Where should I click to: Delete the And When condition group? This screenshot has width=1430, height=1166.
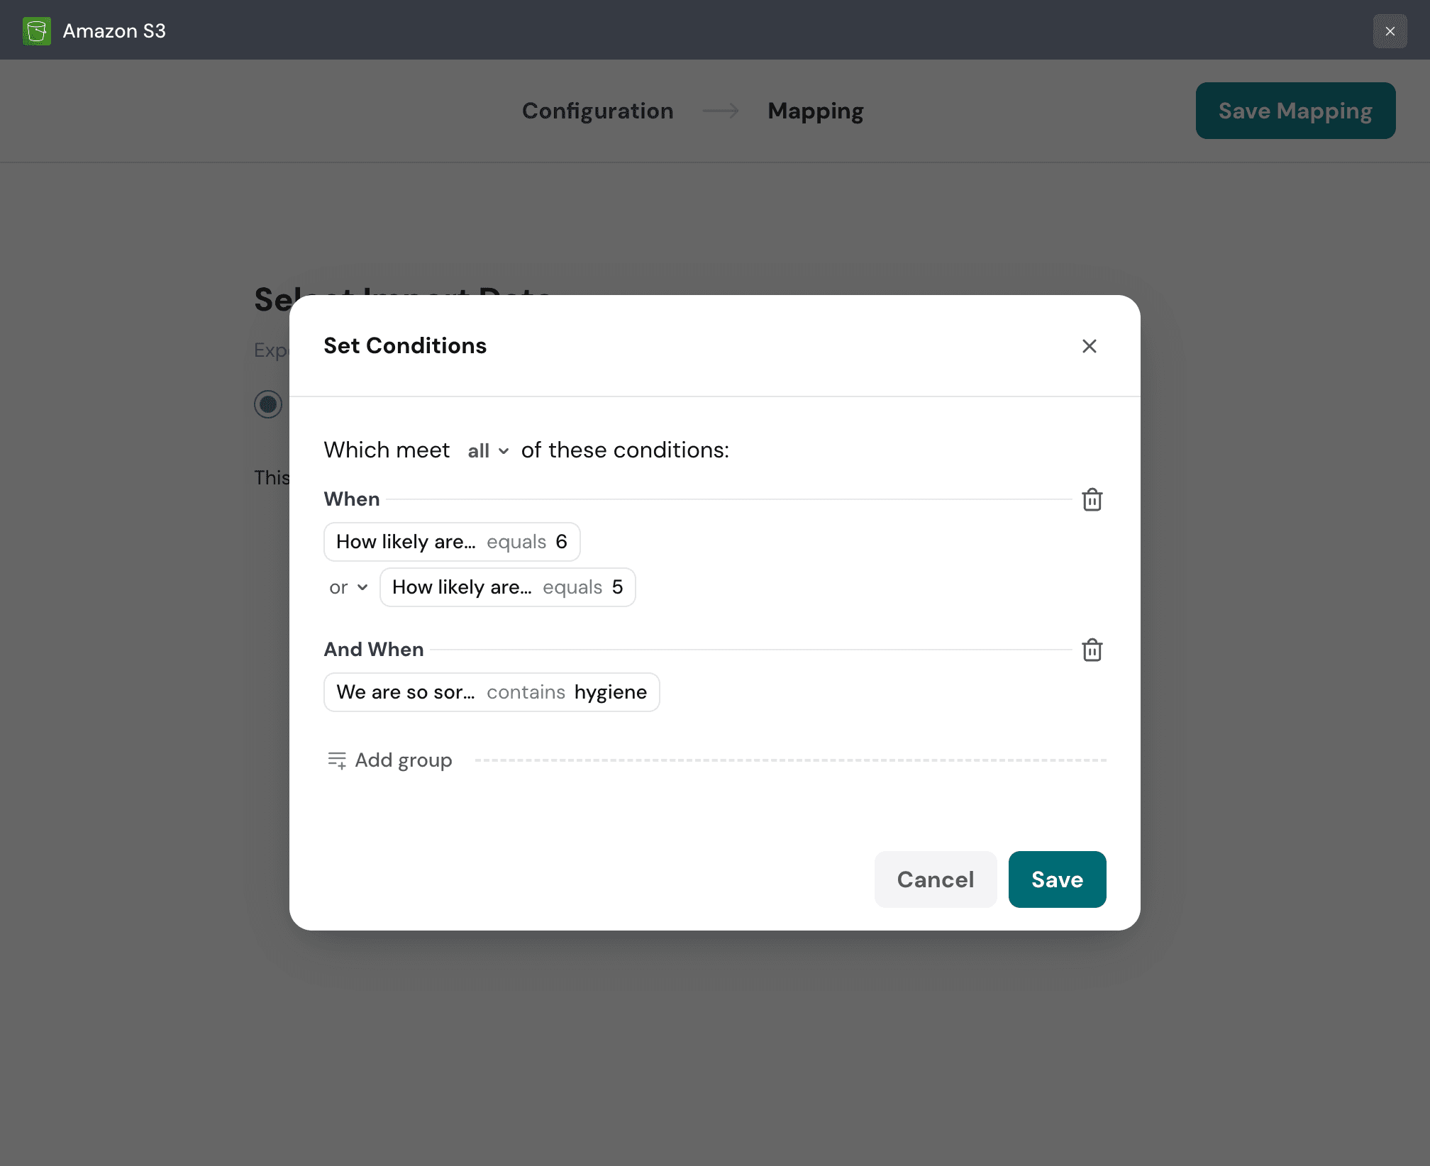[x=1092, y=650]
